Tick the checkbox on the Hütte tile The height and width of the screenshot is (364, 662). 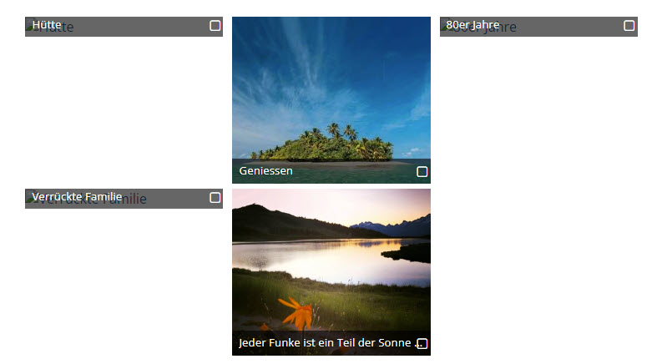215,26
